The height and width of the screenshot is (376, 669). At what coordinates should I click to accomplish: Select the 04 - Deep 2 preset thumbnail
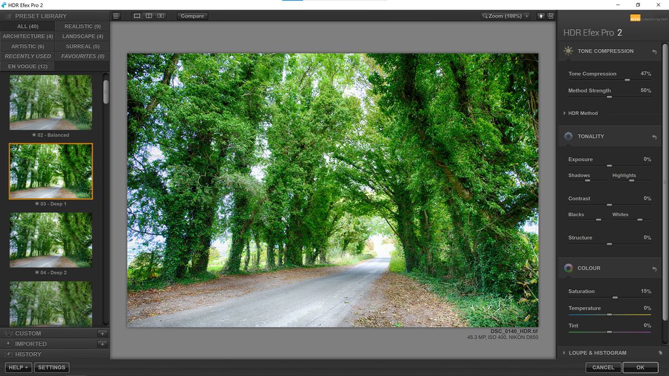pyautogui.click(x=51, y=240)
